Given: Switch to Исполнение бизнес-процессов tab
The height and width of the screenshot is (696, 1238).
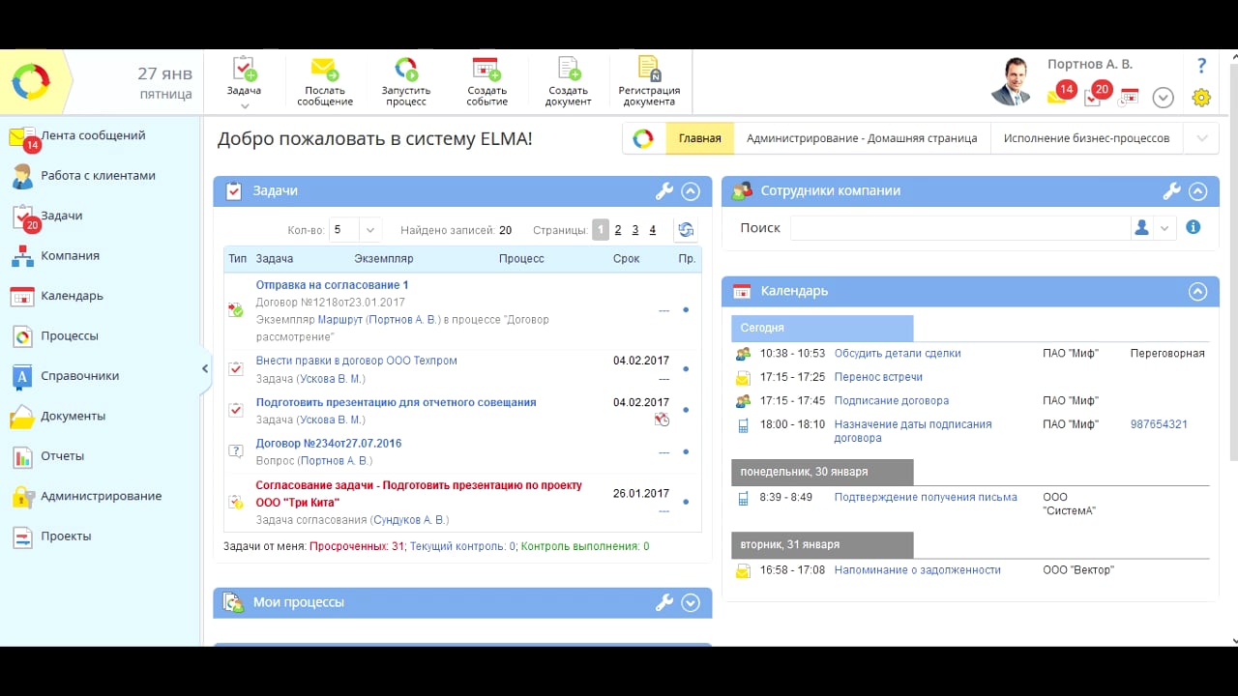Looking at the screenshot, I should [x=1086, y=138].
